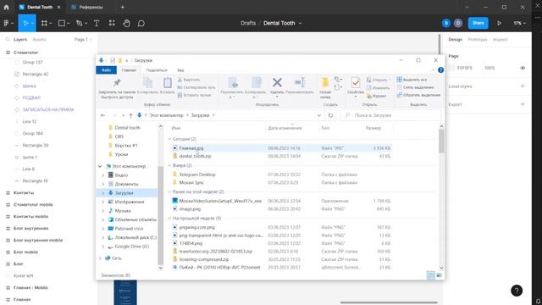Click the Explorer back arrow
Screen dimensions: 542x305
coord(102,115)
